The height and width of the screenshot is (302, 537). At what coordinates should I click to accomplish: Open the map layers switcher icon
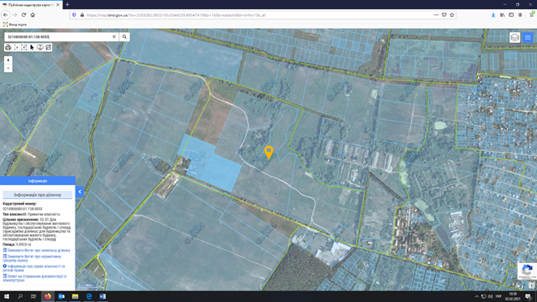click(x=515, y=37)
